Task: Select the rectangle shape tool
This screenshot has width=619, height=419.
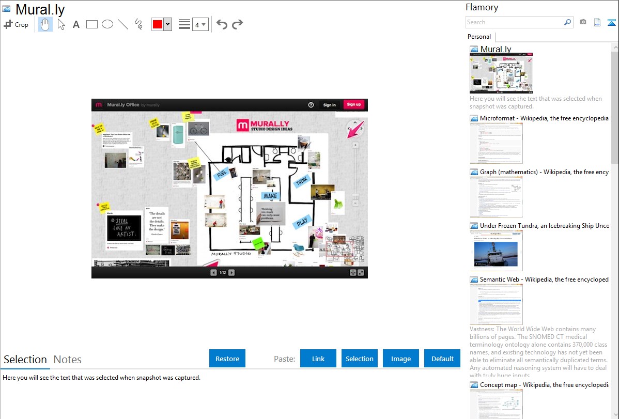Action: [91, 24]
